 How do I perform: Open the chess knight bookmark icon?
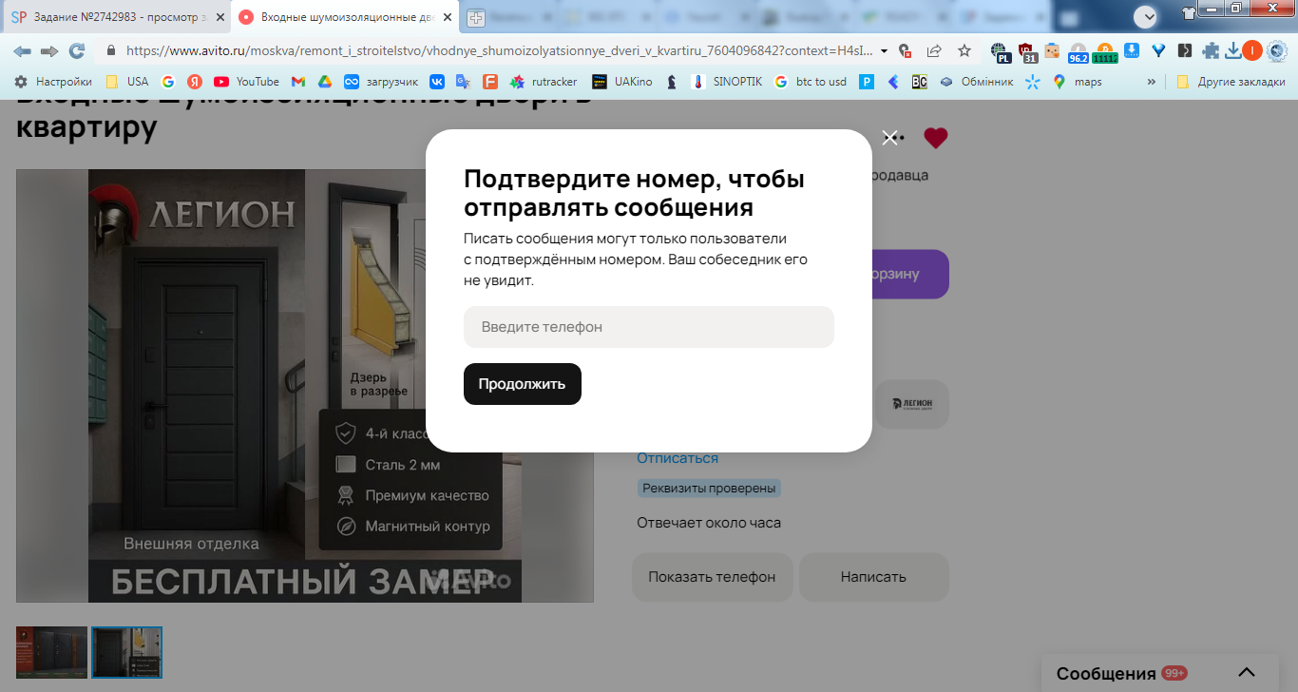click(x=672, y=82)
